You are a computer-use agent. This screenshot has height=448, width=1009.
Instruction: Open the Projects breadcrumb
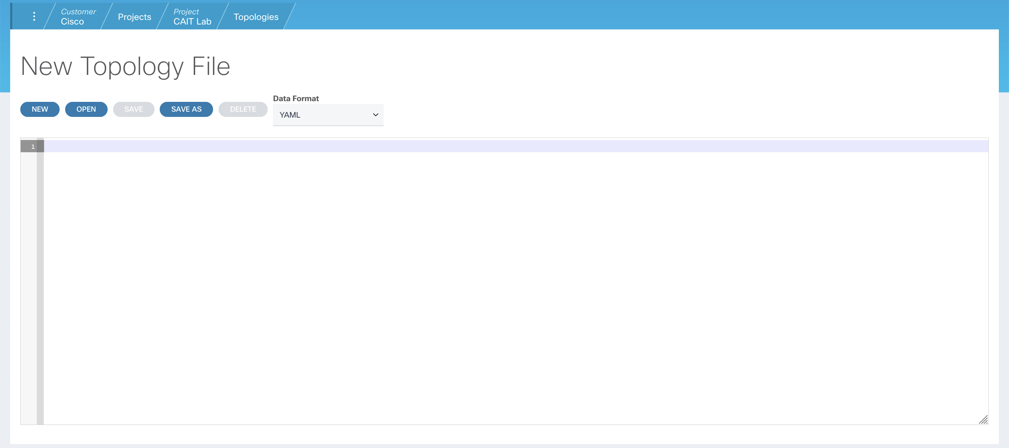pos(134,17)
